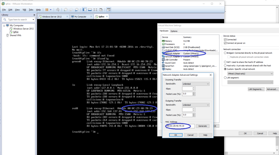Close the Network Adapter Advanced Settings dialog
279x155 pixels.
(x=211, y=75)
